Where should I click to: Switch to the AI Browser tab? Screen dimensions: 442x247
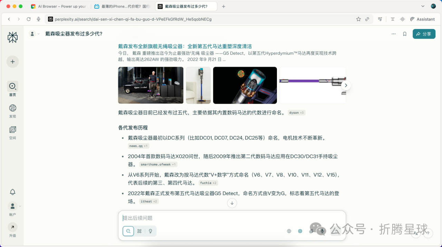[59, 7]
